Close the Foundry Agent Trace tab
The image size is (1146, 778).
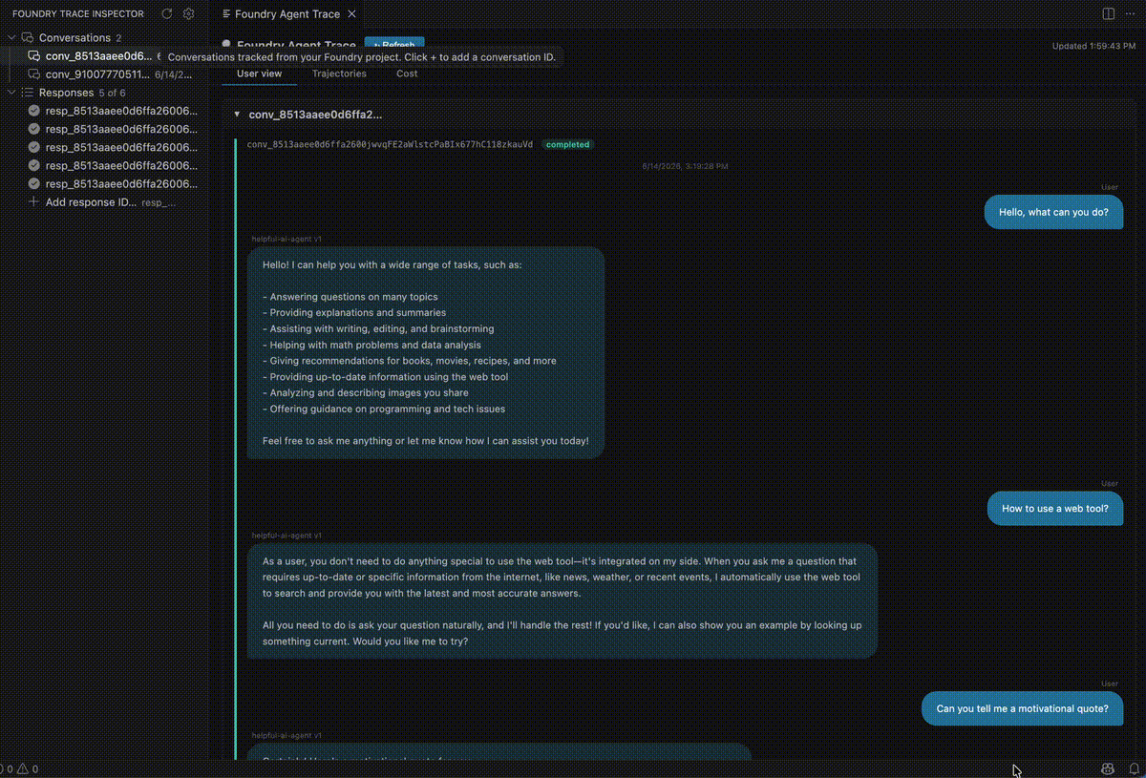351,14
